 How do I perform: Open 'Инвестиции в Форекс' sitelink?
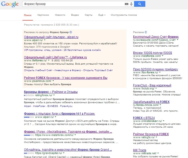[x=68, y=70]
